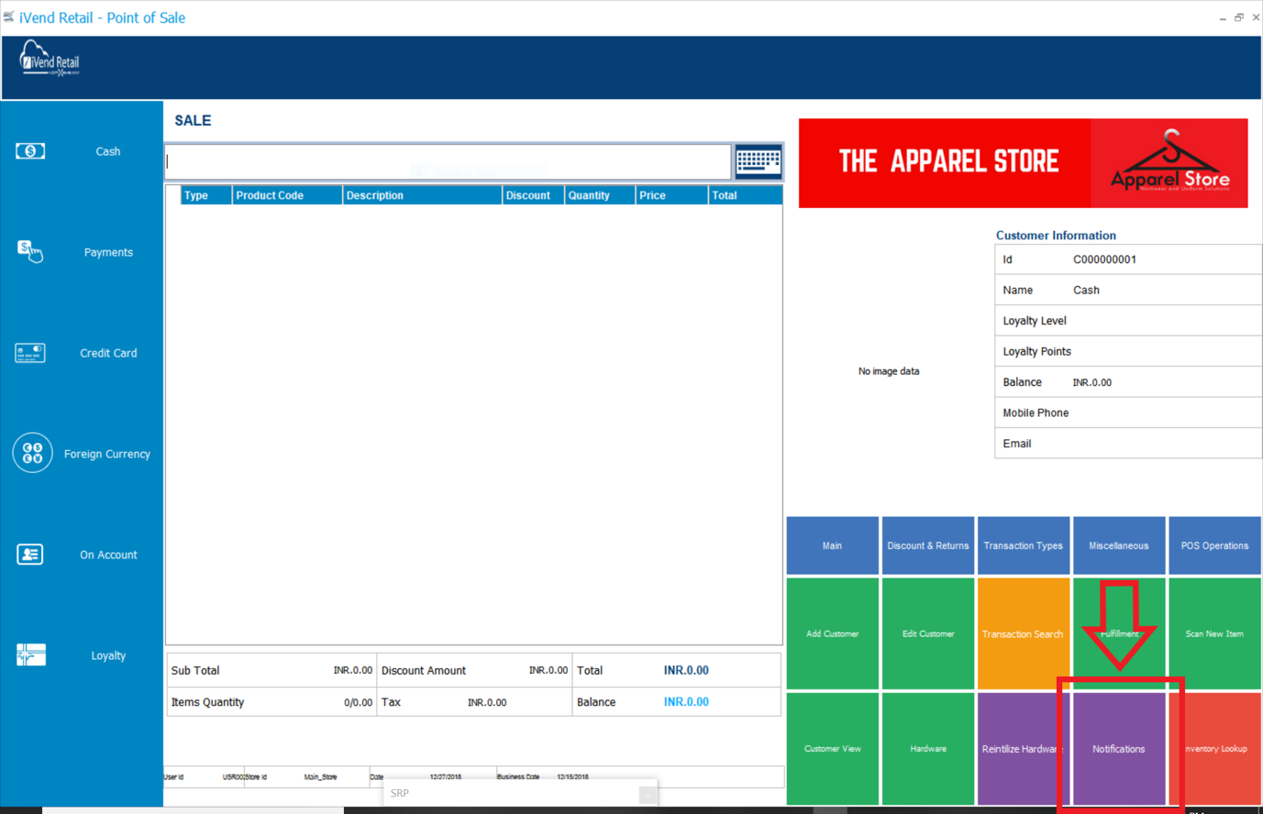The image size is (1263, 814).
Task: Open the POS Operations tab
Action: (x=1214, y=545)
